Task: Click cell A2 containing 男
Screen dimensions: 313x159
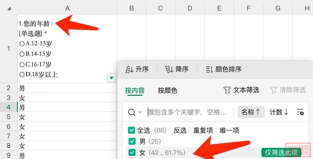Action: 67,88
